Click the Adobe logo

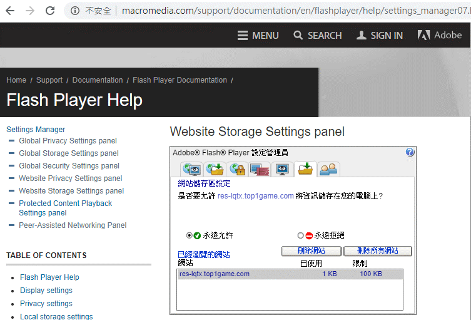tap(440, 35)
